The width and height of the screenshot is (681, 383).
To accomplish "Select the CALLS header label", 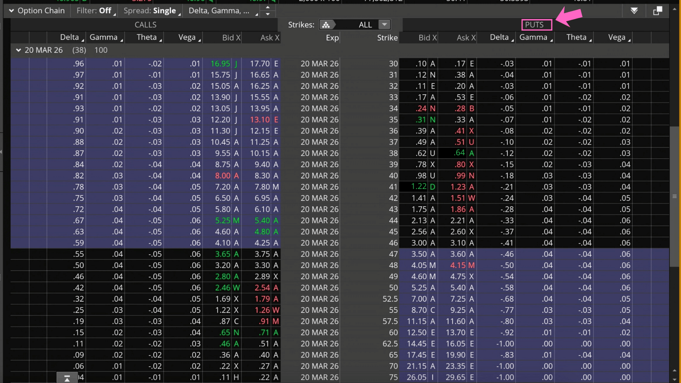I will 145,25.
